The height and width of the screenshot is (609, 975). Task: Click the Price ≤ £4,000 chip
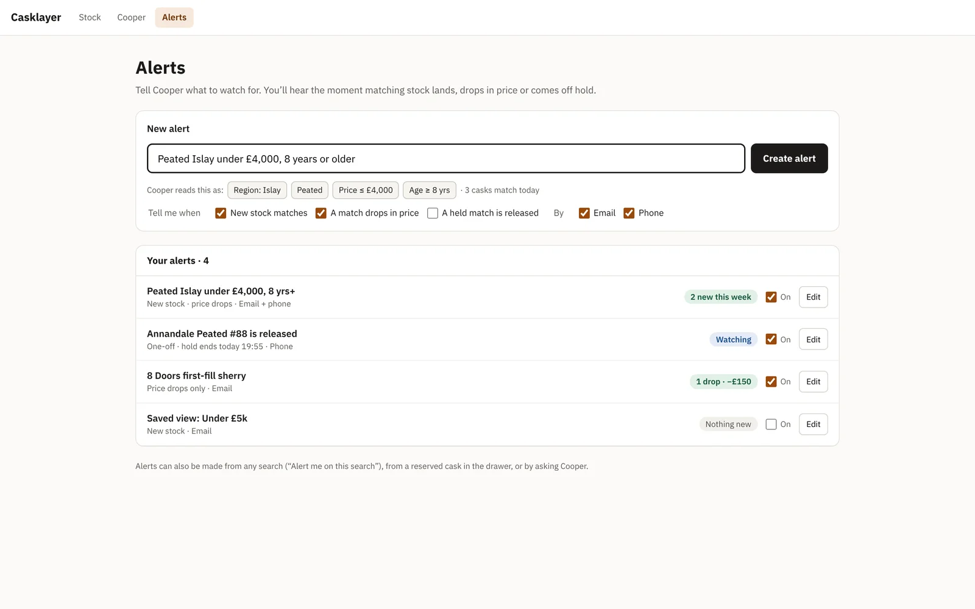coord(366,190)
